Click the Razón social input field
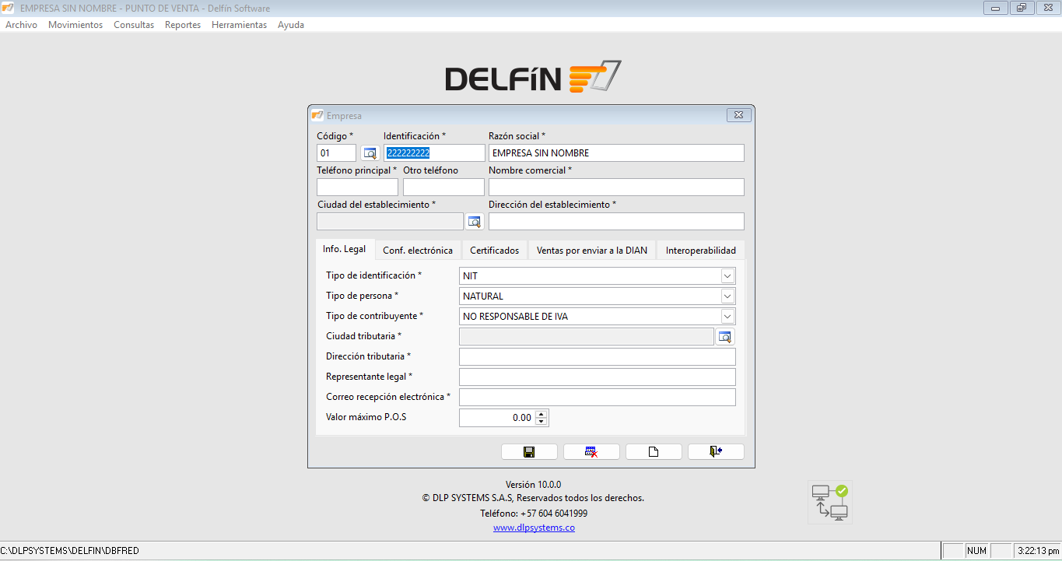 (616, 153)
